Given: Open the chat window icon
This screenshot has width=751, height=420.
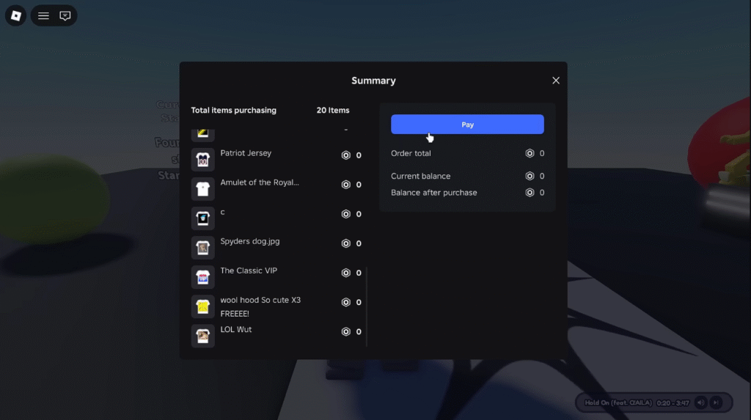Looking at the screenshot, I should (65, 15).
